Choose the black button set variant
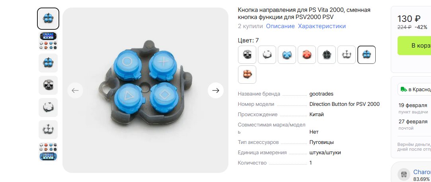Screen dimensions: 431x182 pyautogui.click(x=327, y=55)
